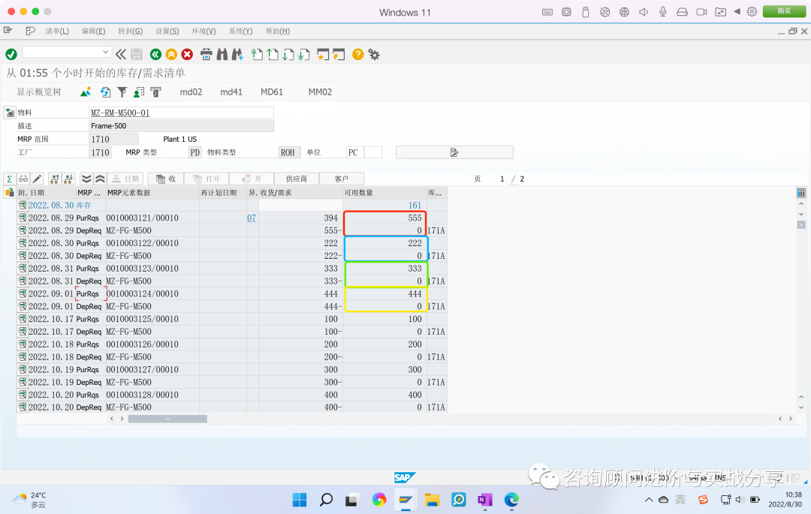Screen dimensions: 811x514
Task: Go to the next page icon
Action: 288,54
